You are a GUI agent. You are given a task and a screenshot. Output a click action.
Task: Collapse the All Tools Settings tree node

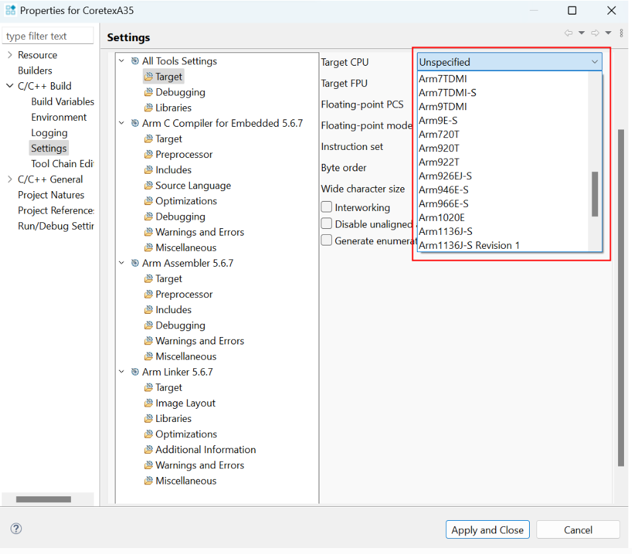(x=121, y=61)
